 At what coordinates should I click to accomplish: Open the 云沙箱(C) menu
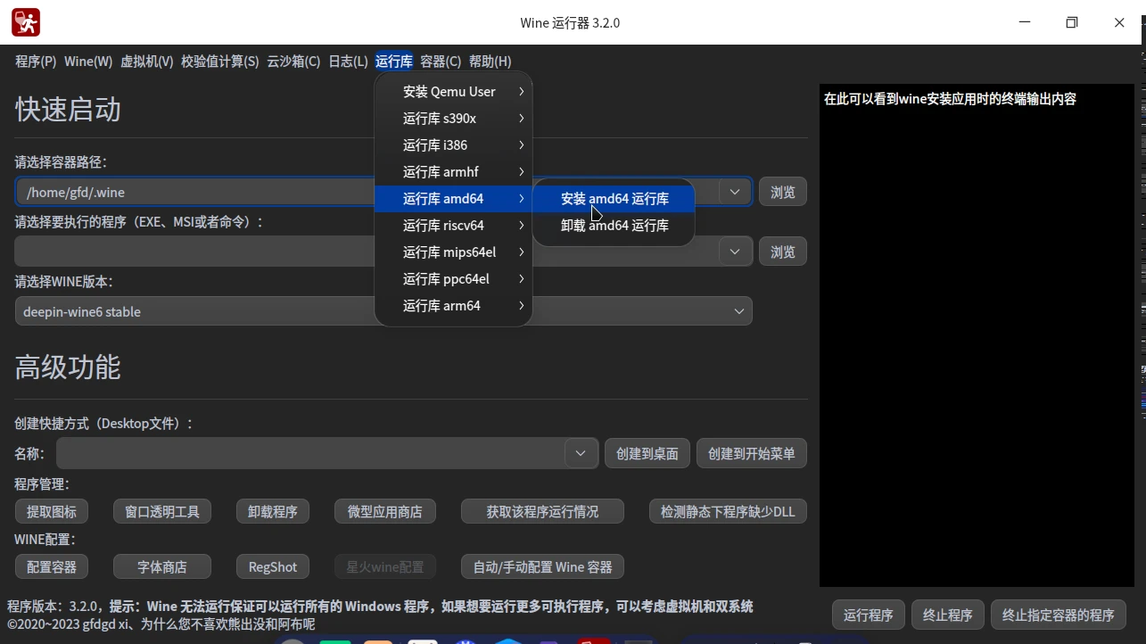tap(293, 62)
